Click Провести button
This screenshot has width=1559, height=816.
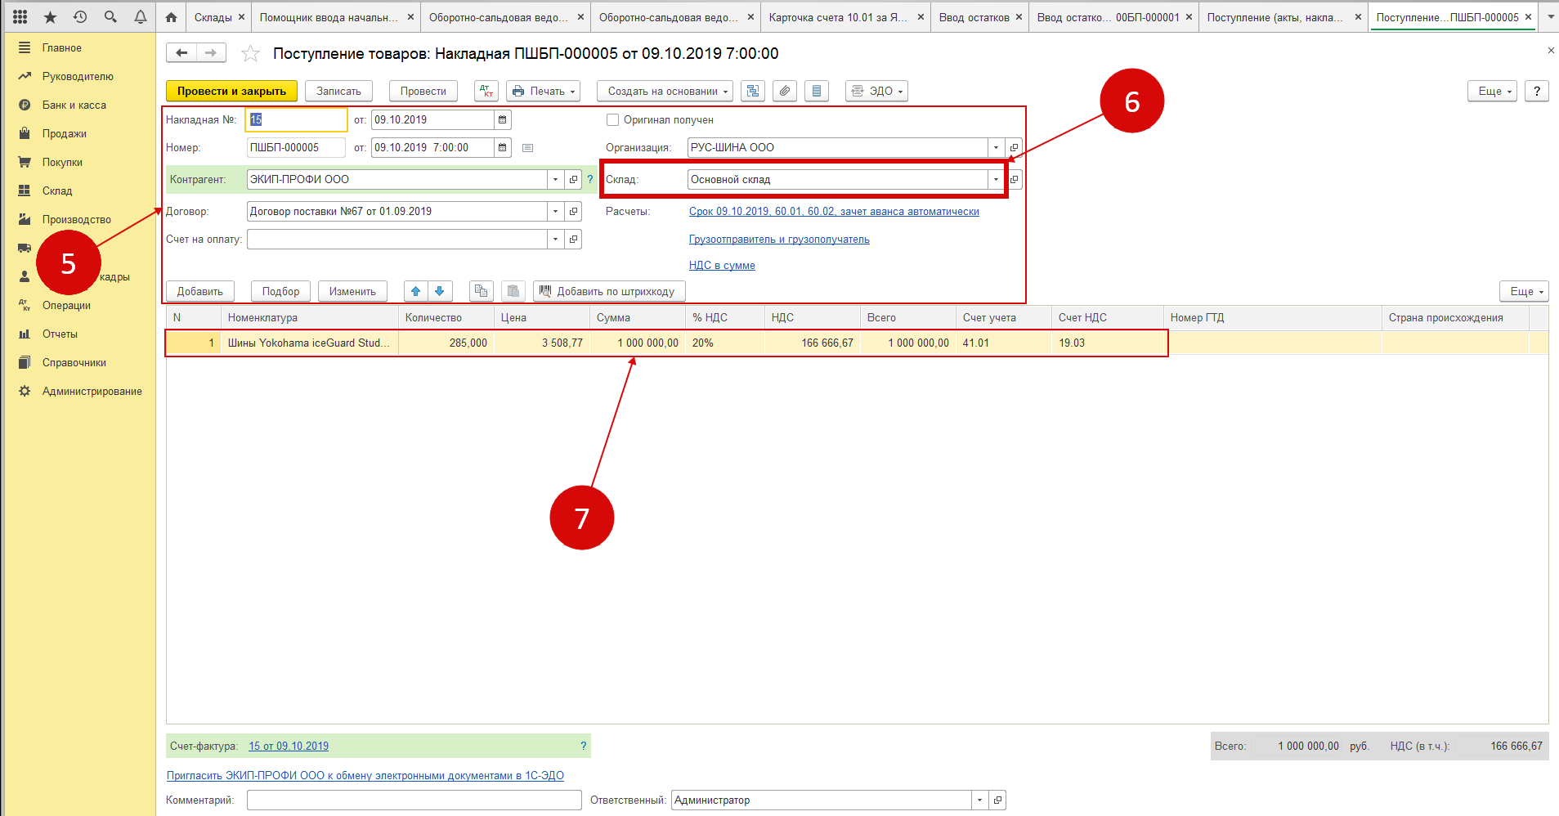(423, 91)
